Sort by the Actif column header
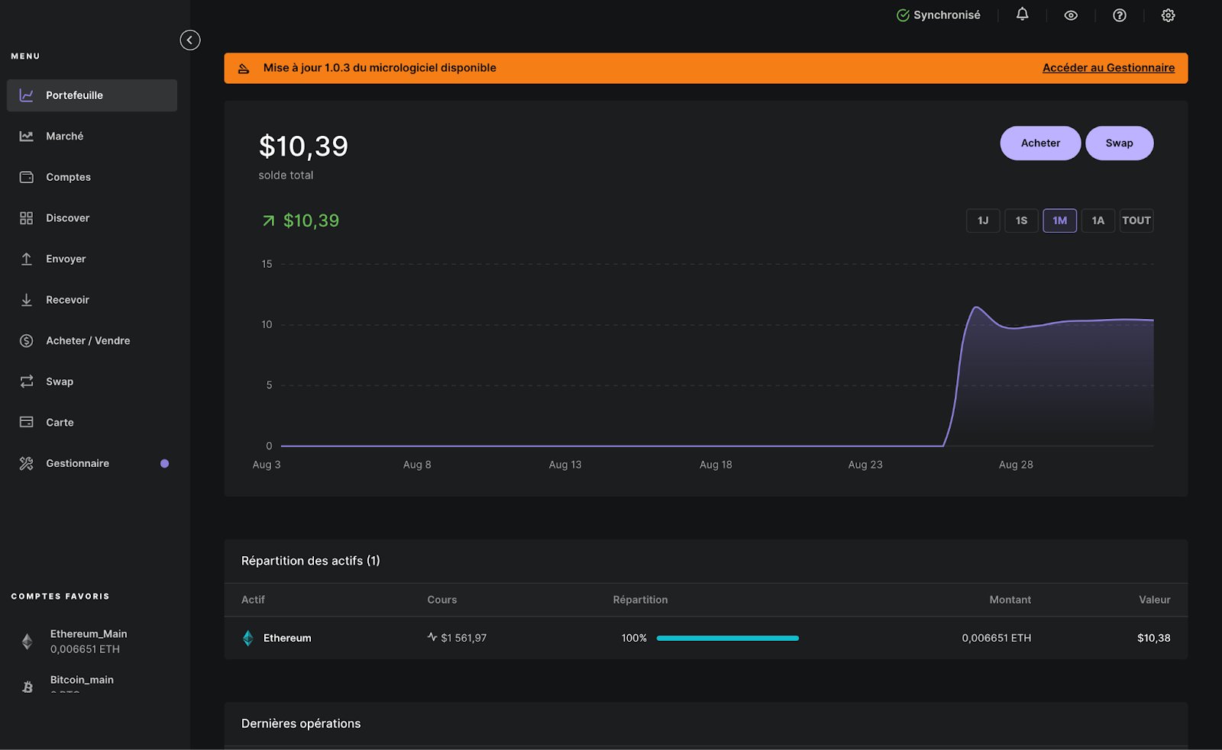Image resolution: width=1222 pixels, height=750 pixels. [253, 600]
